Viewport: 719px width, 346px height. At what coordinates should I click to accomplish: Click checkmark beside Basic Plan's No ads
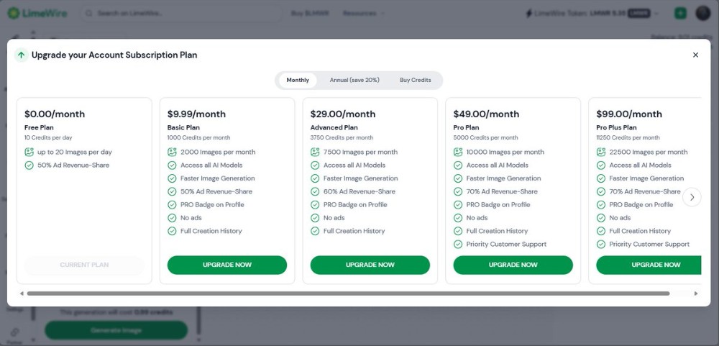point(173,218)
